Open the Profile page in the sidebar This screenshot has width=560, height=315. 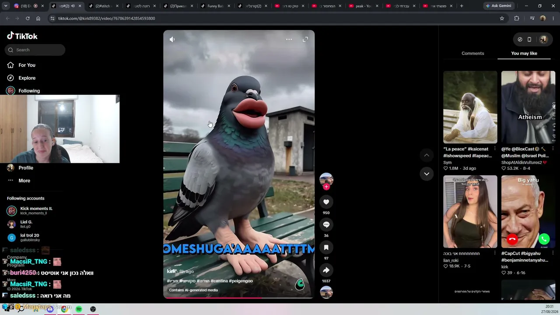(x=26, y=168)
